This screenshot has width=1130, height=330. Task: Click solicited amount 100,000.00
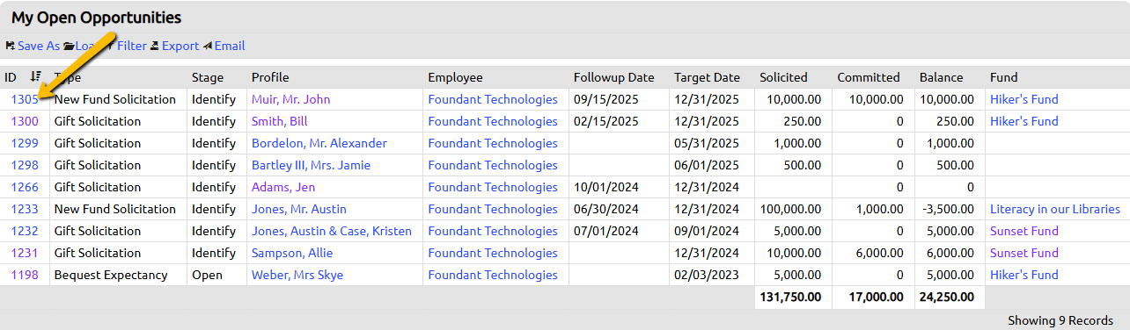(x=789, y=209)
